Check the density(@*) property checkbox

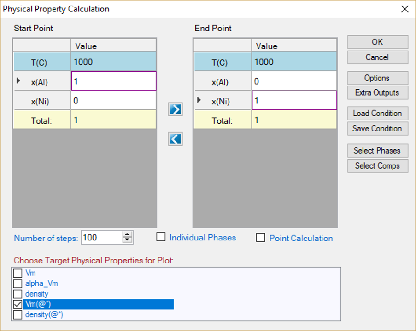point(18,315)
